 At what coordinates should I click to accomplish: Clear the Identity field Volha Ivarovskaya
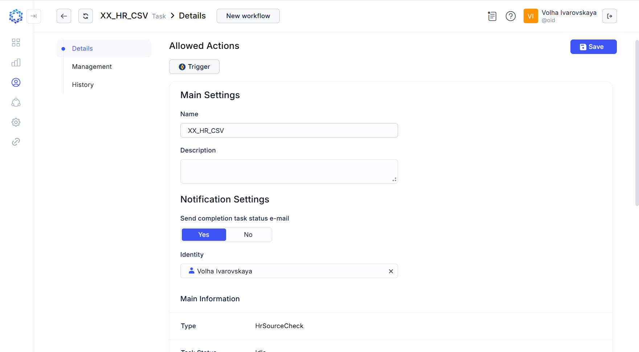point(391,271)
